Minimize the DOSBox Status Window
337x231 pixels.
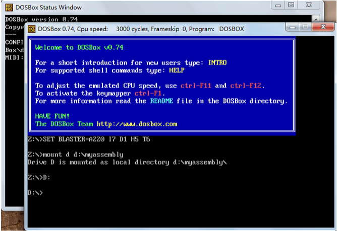click(278, 5)
